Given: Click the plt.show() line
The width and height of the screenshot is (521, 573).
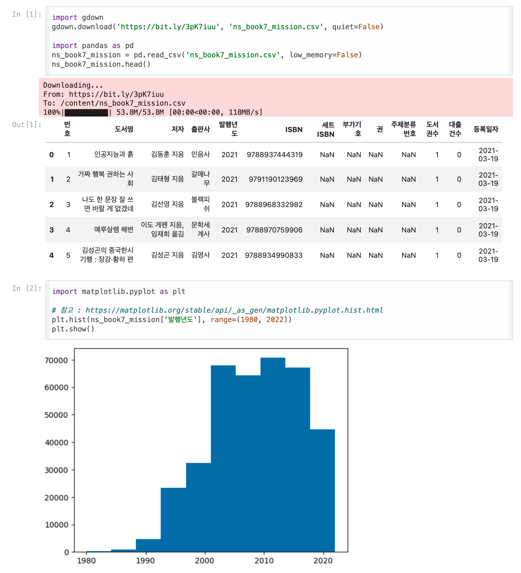Looking at the screenshot, I should point(73,329).
